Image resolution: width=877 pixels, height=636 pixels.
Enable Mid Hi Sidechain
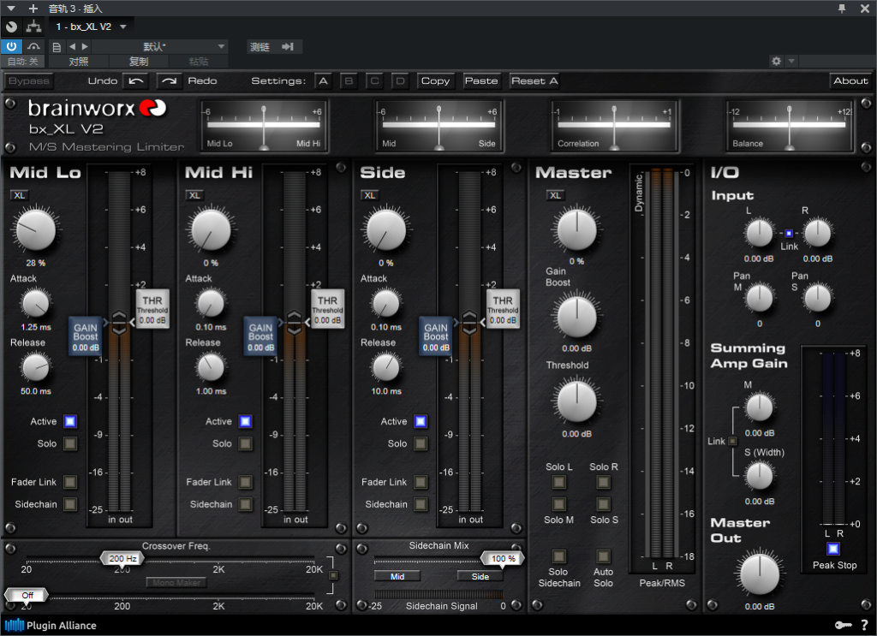click(246, 504)
